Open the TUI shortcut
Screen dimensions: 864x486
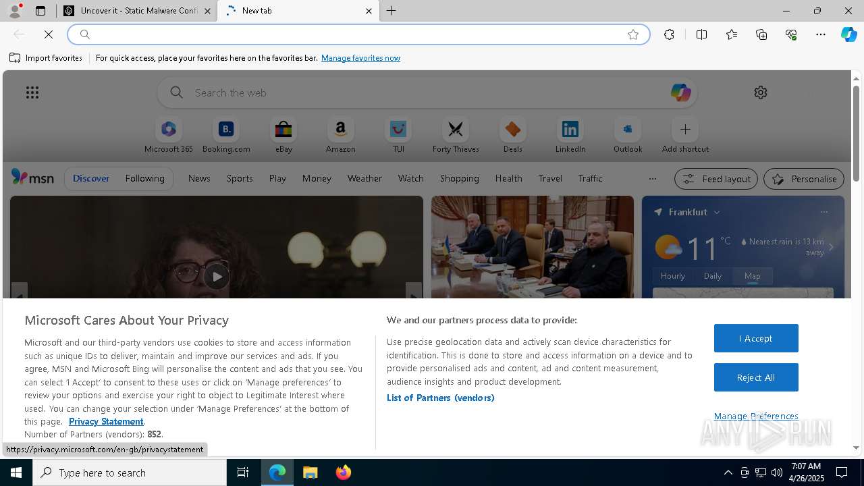coord(398,136)
